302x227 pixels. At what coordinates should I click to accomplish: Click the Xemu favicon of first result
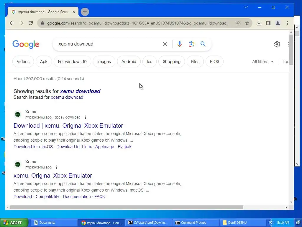click(18, 114)
